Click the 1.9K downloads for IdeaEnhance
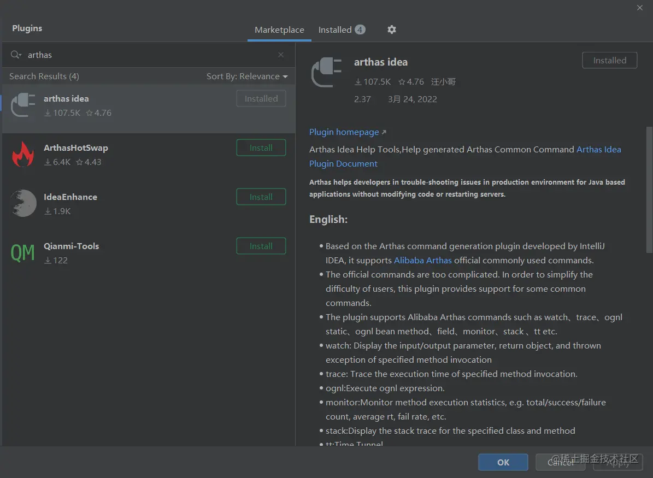653x478 pixels. click(62, 211)
